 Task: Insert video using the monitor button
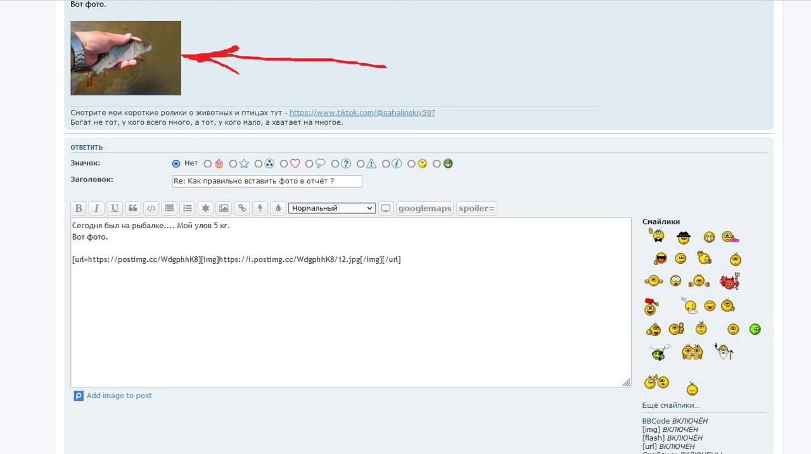[386, 208]
